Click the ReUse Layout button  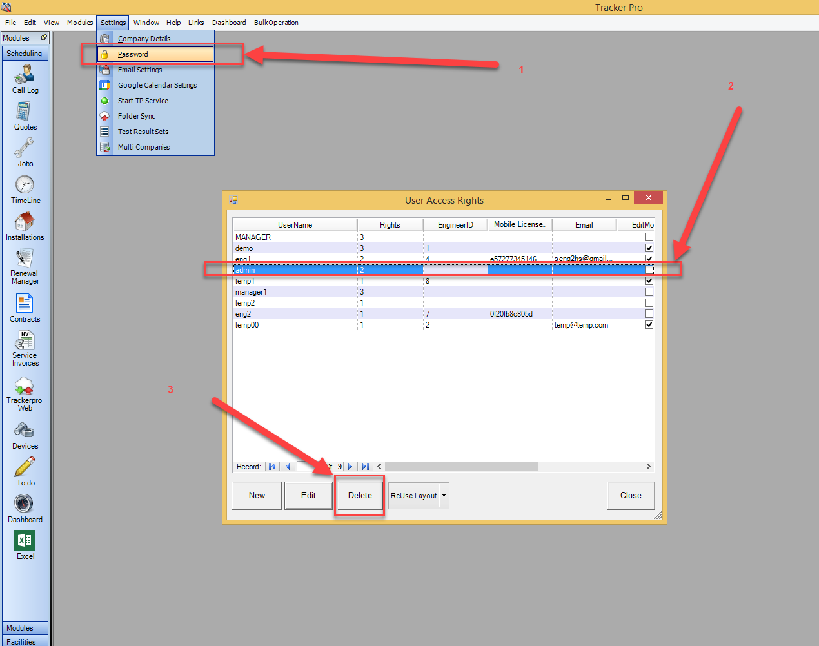414,496
